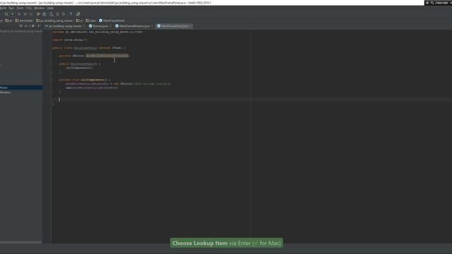Click the last icon in the main toolbar
The height and width of the screenshot is (254, 452).
pyautogui.click(x=78, y=14)
